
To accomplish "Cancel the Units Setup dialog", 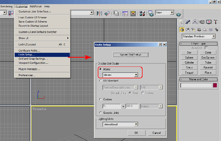I will (x=157, y=133).
